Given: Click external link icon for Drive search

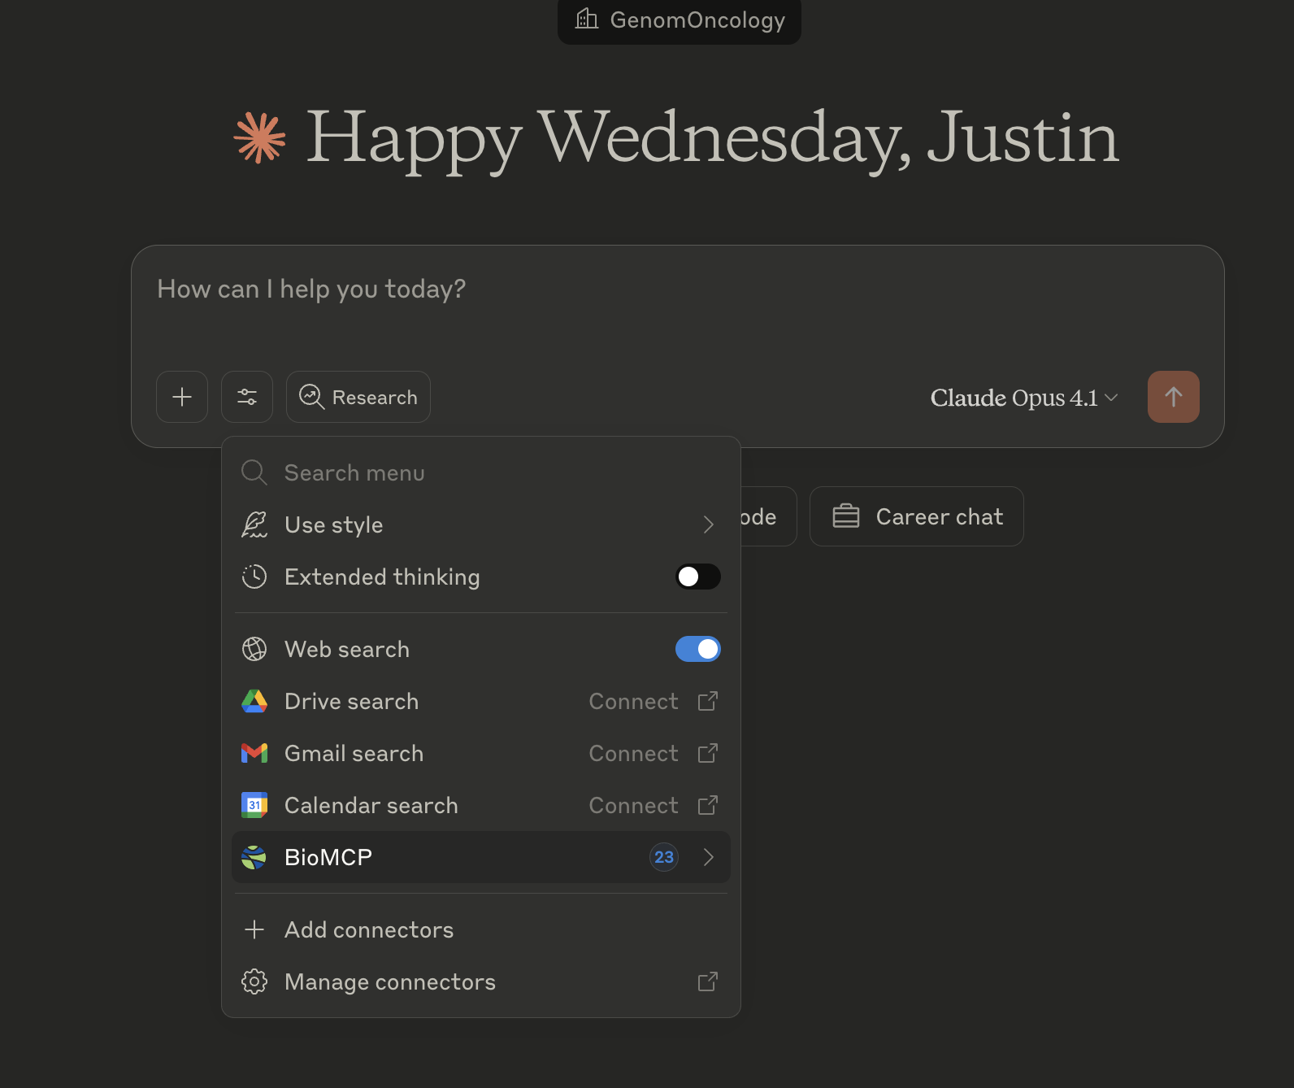Looking at the screenshot, I should (x=708, y=701).
